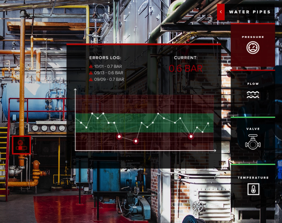Click the CURRENT label
The image size is (282, 223).
click(x=186, y=58)
